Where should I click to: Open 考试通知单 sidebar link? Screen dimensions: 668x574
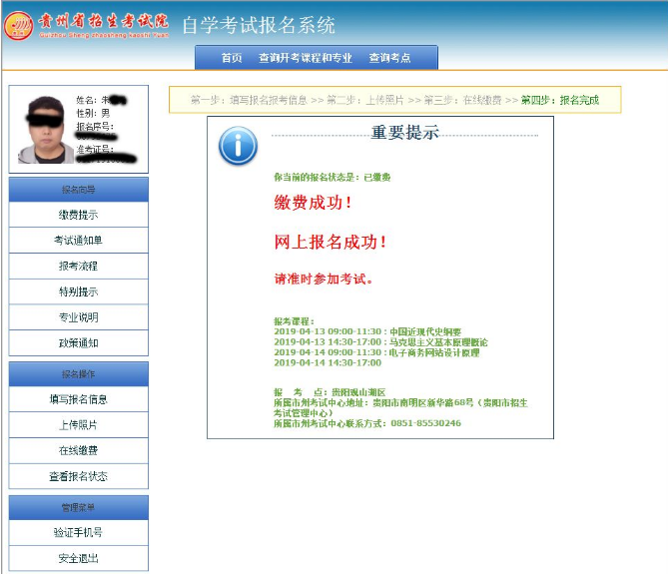point(78,241)
